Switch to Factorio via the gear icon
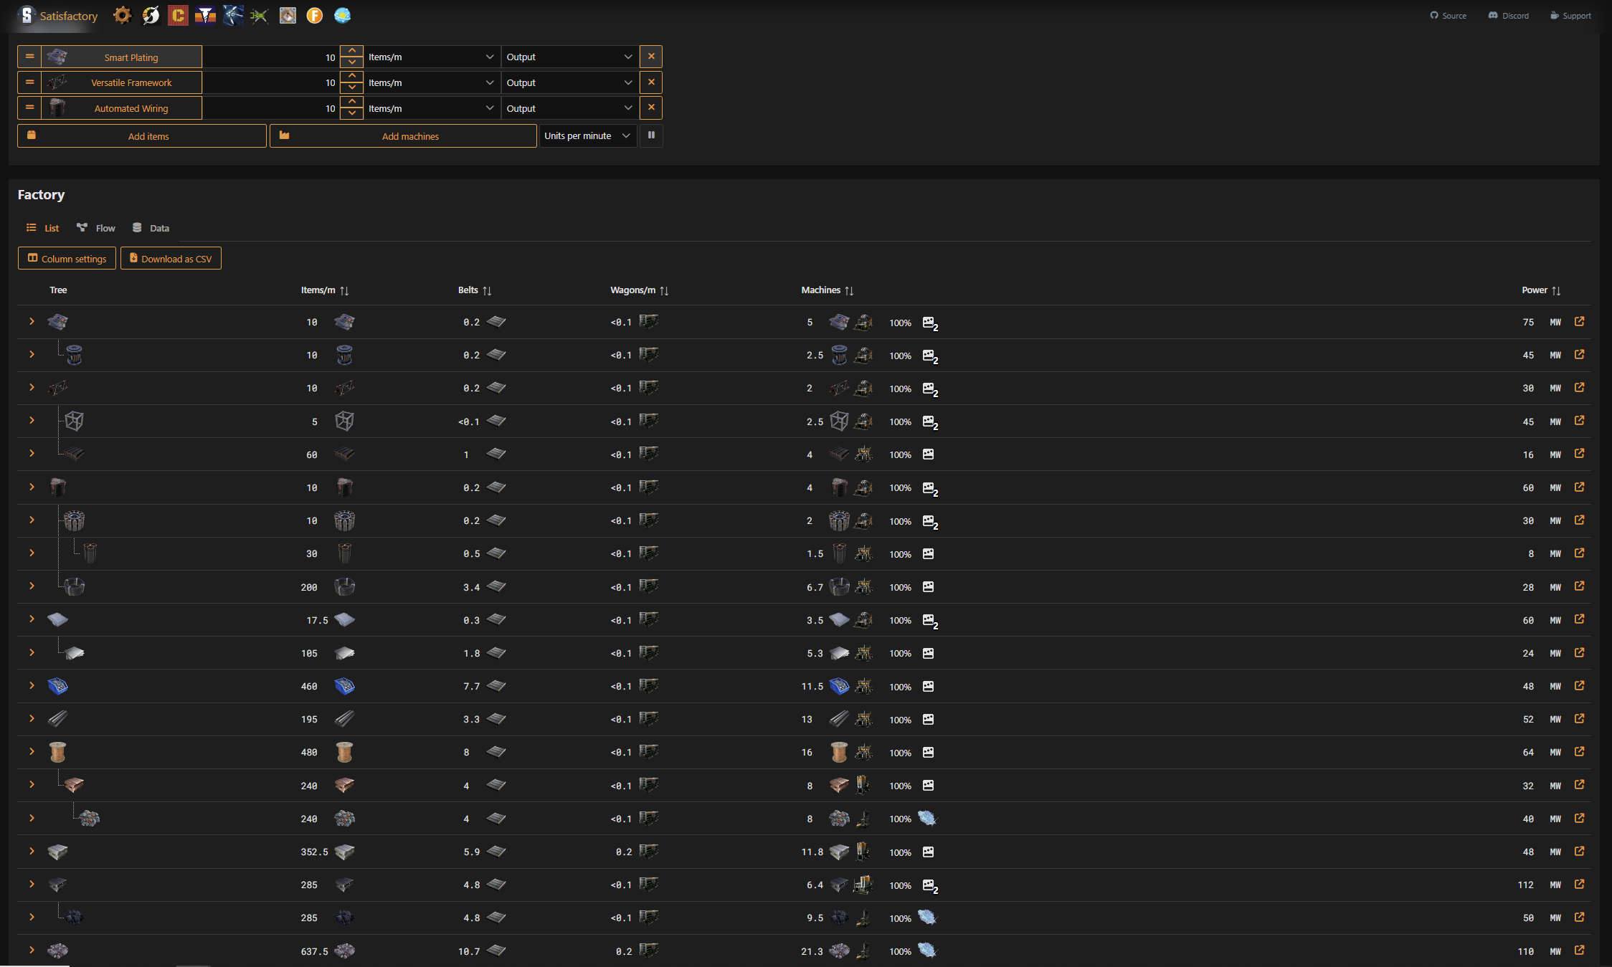Screen dimensions: 1612x967 pyautogui.click(x=123, y=15)
